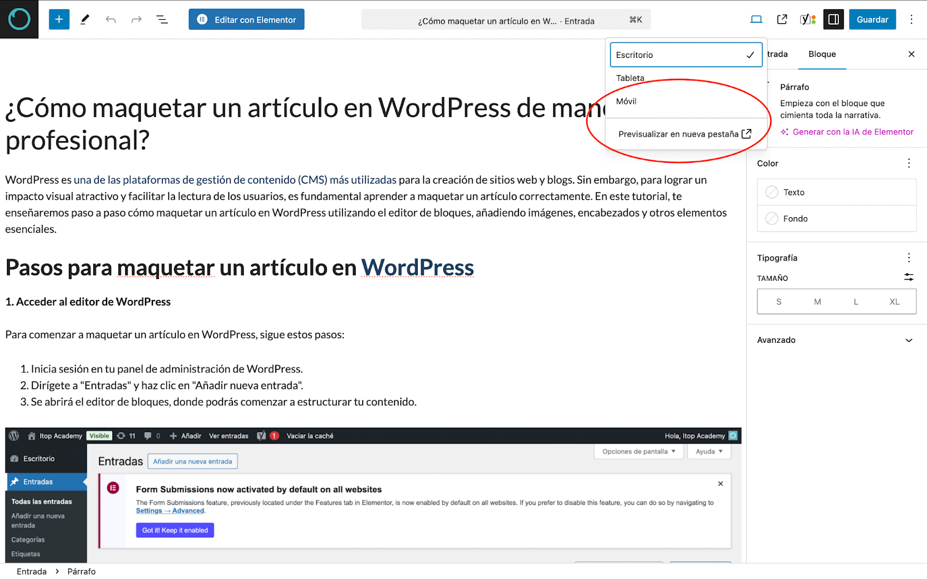Select the pencil tools icon
927x579 pixels.
[x=85, y=19]
